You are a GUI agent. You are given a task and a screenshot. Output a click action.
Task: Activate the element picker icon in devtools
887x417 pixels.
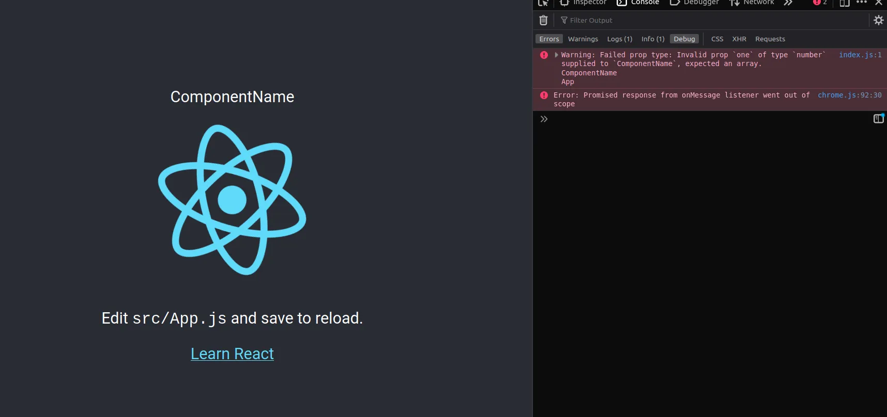[543, 3]
